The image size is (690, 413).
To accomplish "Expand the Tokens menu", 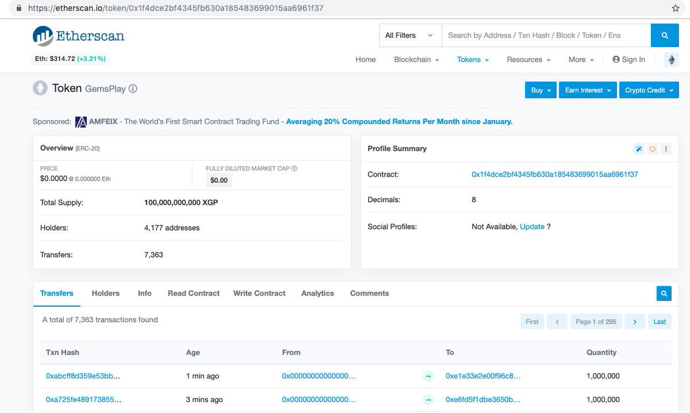I will (473, 60).
